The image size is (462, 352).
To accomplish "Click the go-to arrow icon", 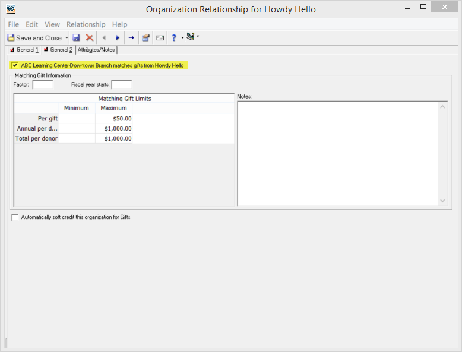I will (131, 38).
